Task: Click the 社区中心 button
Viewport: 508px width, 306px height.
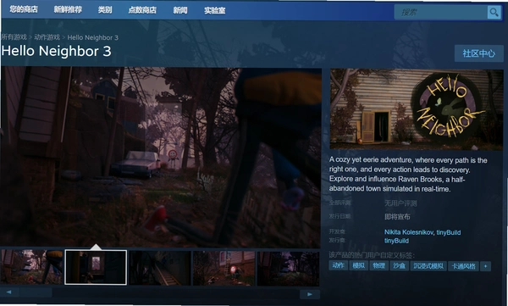Action: [x=479, y=53]
